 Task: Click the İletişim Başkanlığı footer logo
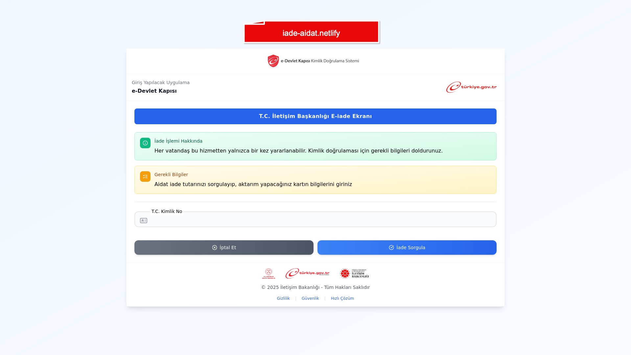click(355, 273)
